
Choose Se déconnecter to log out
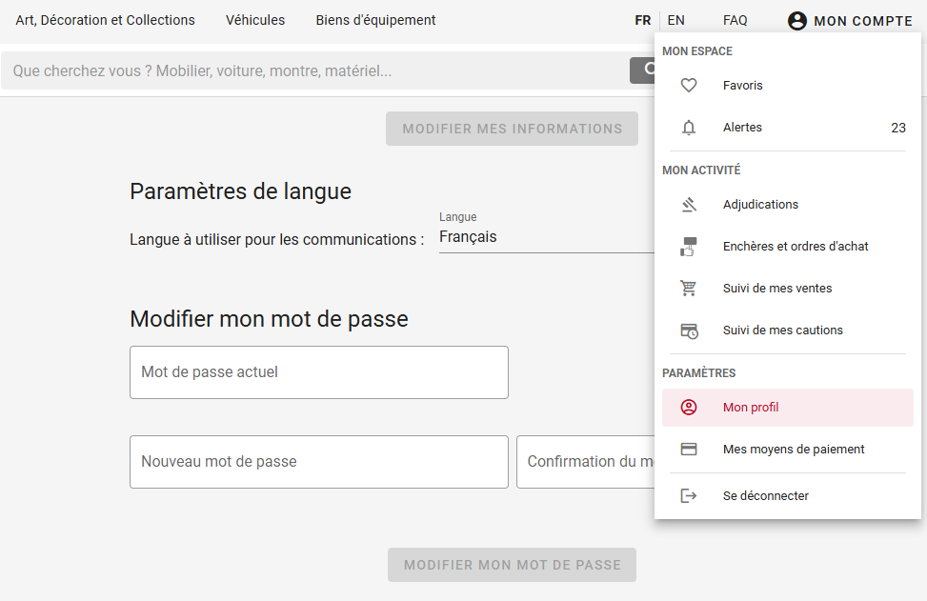point(788,496)
